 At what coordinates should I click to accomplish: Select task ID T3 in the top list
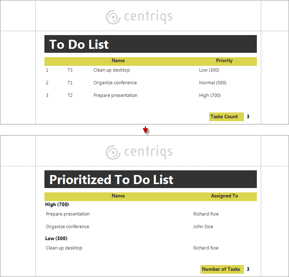point(70,70)
